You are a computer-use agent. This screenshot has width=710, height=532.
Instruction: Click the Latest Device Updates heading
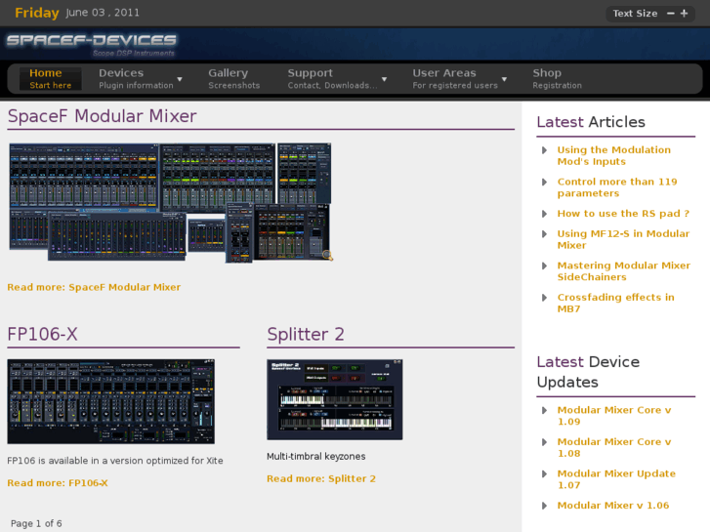pos(588,372)
